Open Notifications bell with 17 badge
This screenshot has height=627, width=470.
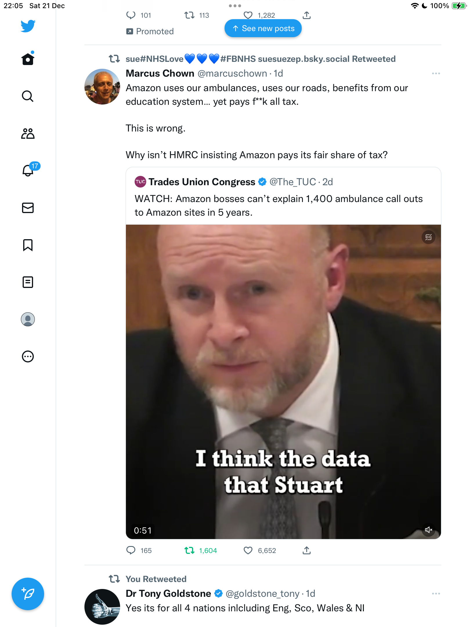pyautogui.click(x=28, y=170)
